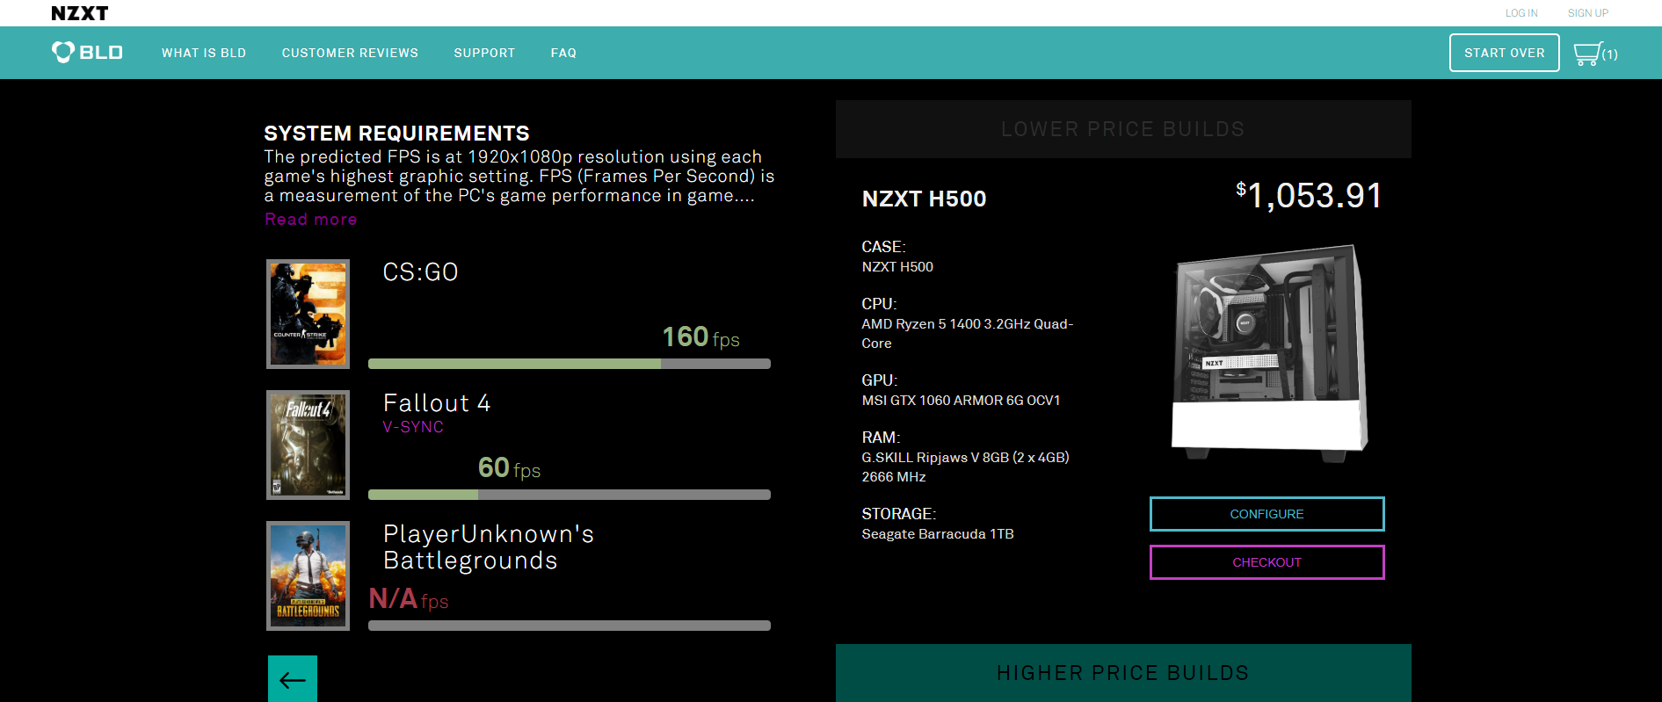Image resolution: width=1662 pixels, height=702 pixels.
Task: Click the 160 fps value for CS:GO
Action: [700, 337]
